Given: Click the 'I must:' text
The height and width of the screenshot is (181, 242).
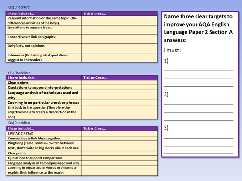Looking at the screenshot, I should click(172, 50).
